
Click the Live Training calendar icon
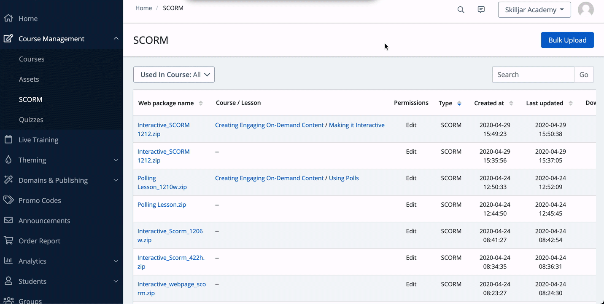point(8,139)
